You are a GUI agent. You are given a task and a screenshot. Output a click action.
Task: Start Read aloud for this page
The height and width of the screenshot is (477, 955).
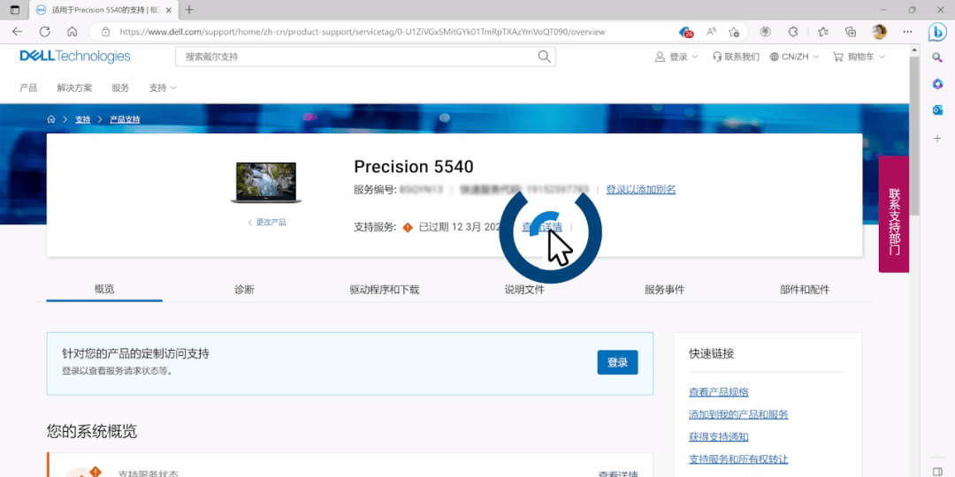[711, 32]
